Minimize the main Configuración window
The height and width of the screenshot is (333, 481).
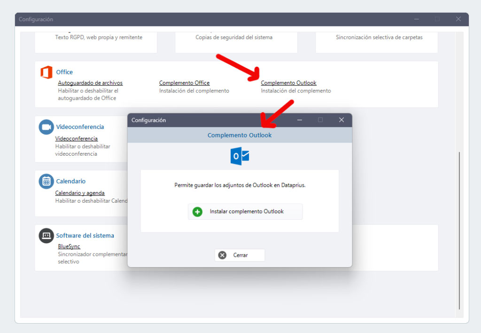[417, 19]
